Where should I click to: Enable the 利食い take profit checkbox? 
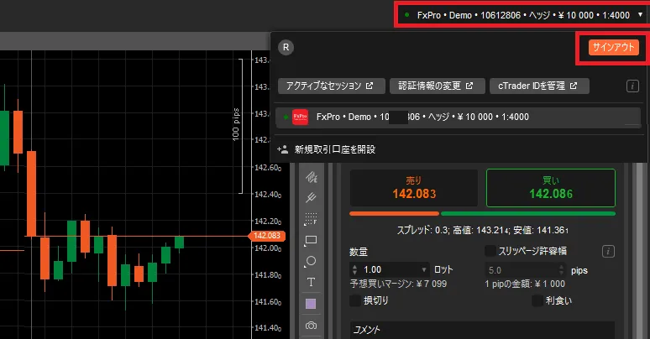pyautogui.click(x=537, y=300)
